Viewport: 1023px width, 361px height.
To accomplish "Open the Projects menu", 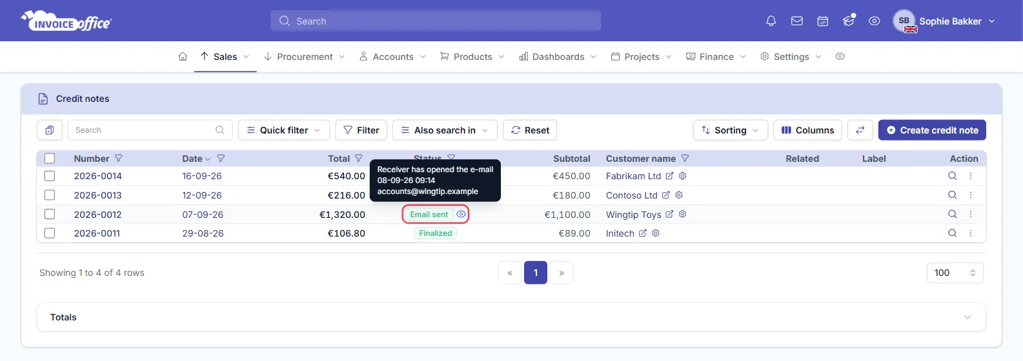I will tap(642, 57).
